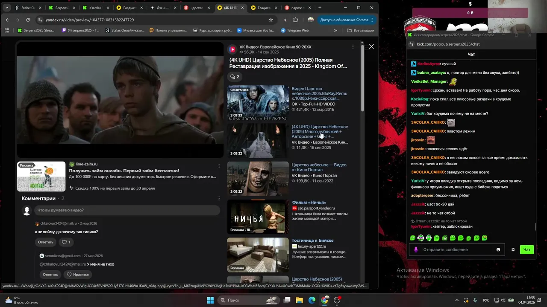Switch to the 'Ksardas' browser tab
The width and height of the screenshot is (547, 307).
[x=96, y=8]
